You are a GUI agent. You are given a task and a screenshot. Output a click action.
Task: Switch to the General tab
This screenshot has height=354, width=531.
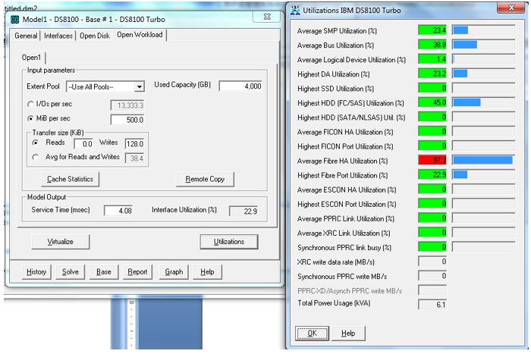coord(26,36)
